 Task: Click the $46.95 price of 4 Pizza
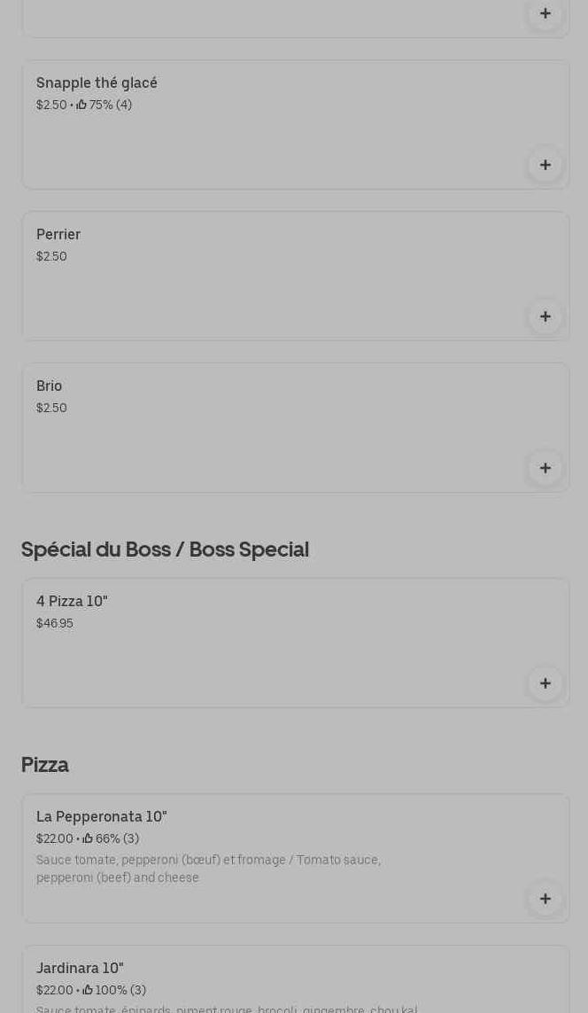[x=55, y=624]
